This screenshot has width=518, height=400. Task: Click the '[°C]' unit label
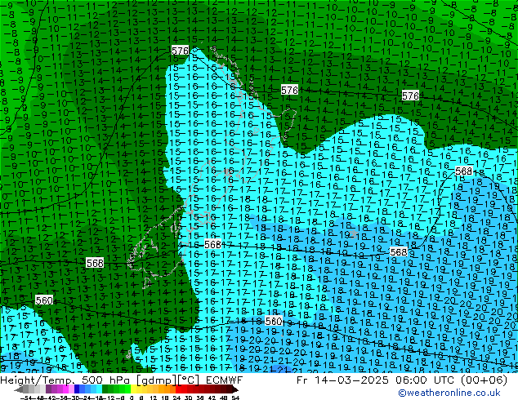point(188,380)
